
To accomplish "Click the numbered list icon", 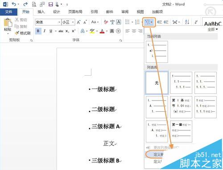I will (x=137, y=22).
